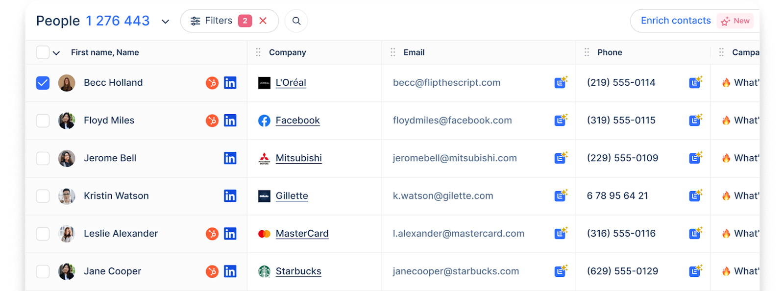Click the HubSpot icon for Floyd Miles
Viewport: 784px width, 291px height.
(212, 121)
